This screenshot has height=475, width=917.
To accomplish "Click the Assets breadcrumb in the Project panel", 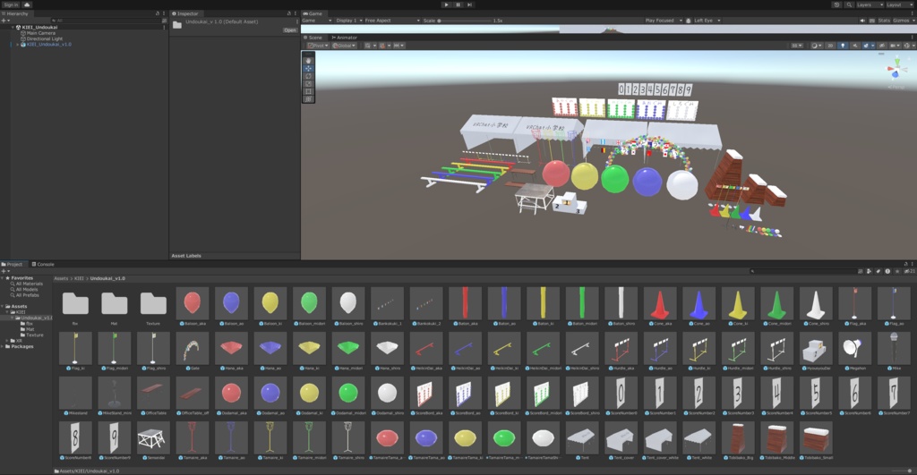I will click(x=61, y=278).
